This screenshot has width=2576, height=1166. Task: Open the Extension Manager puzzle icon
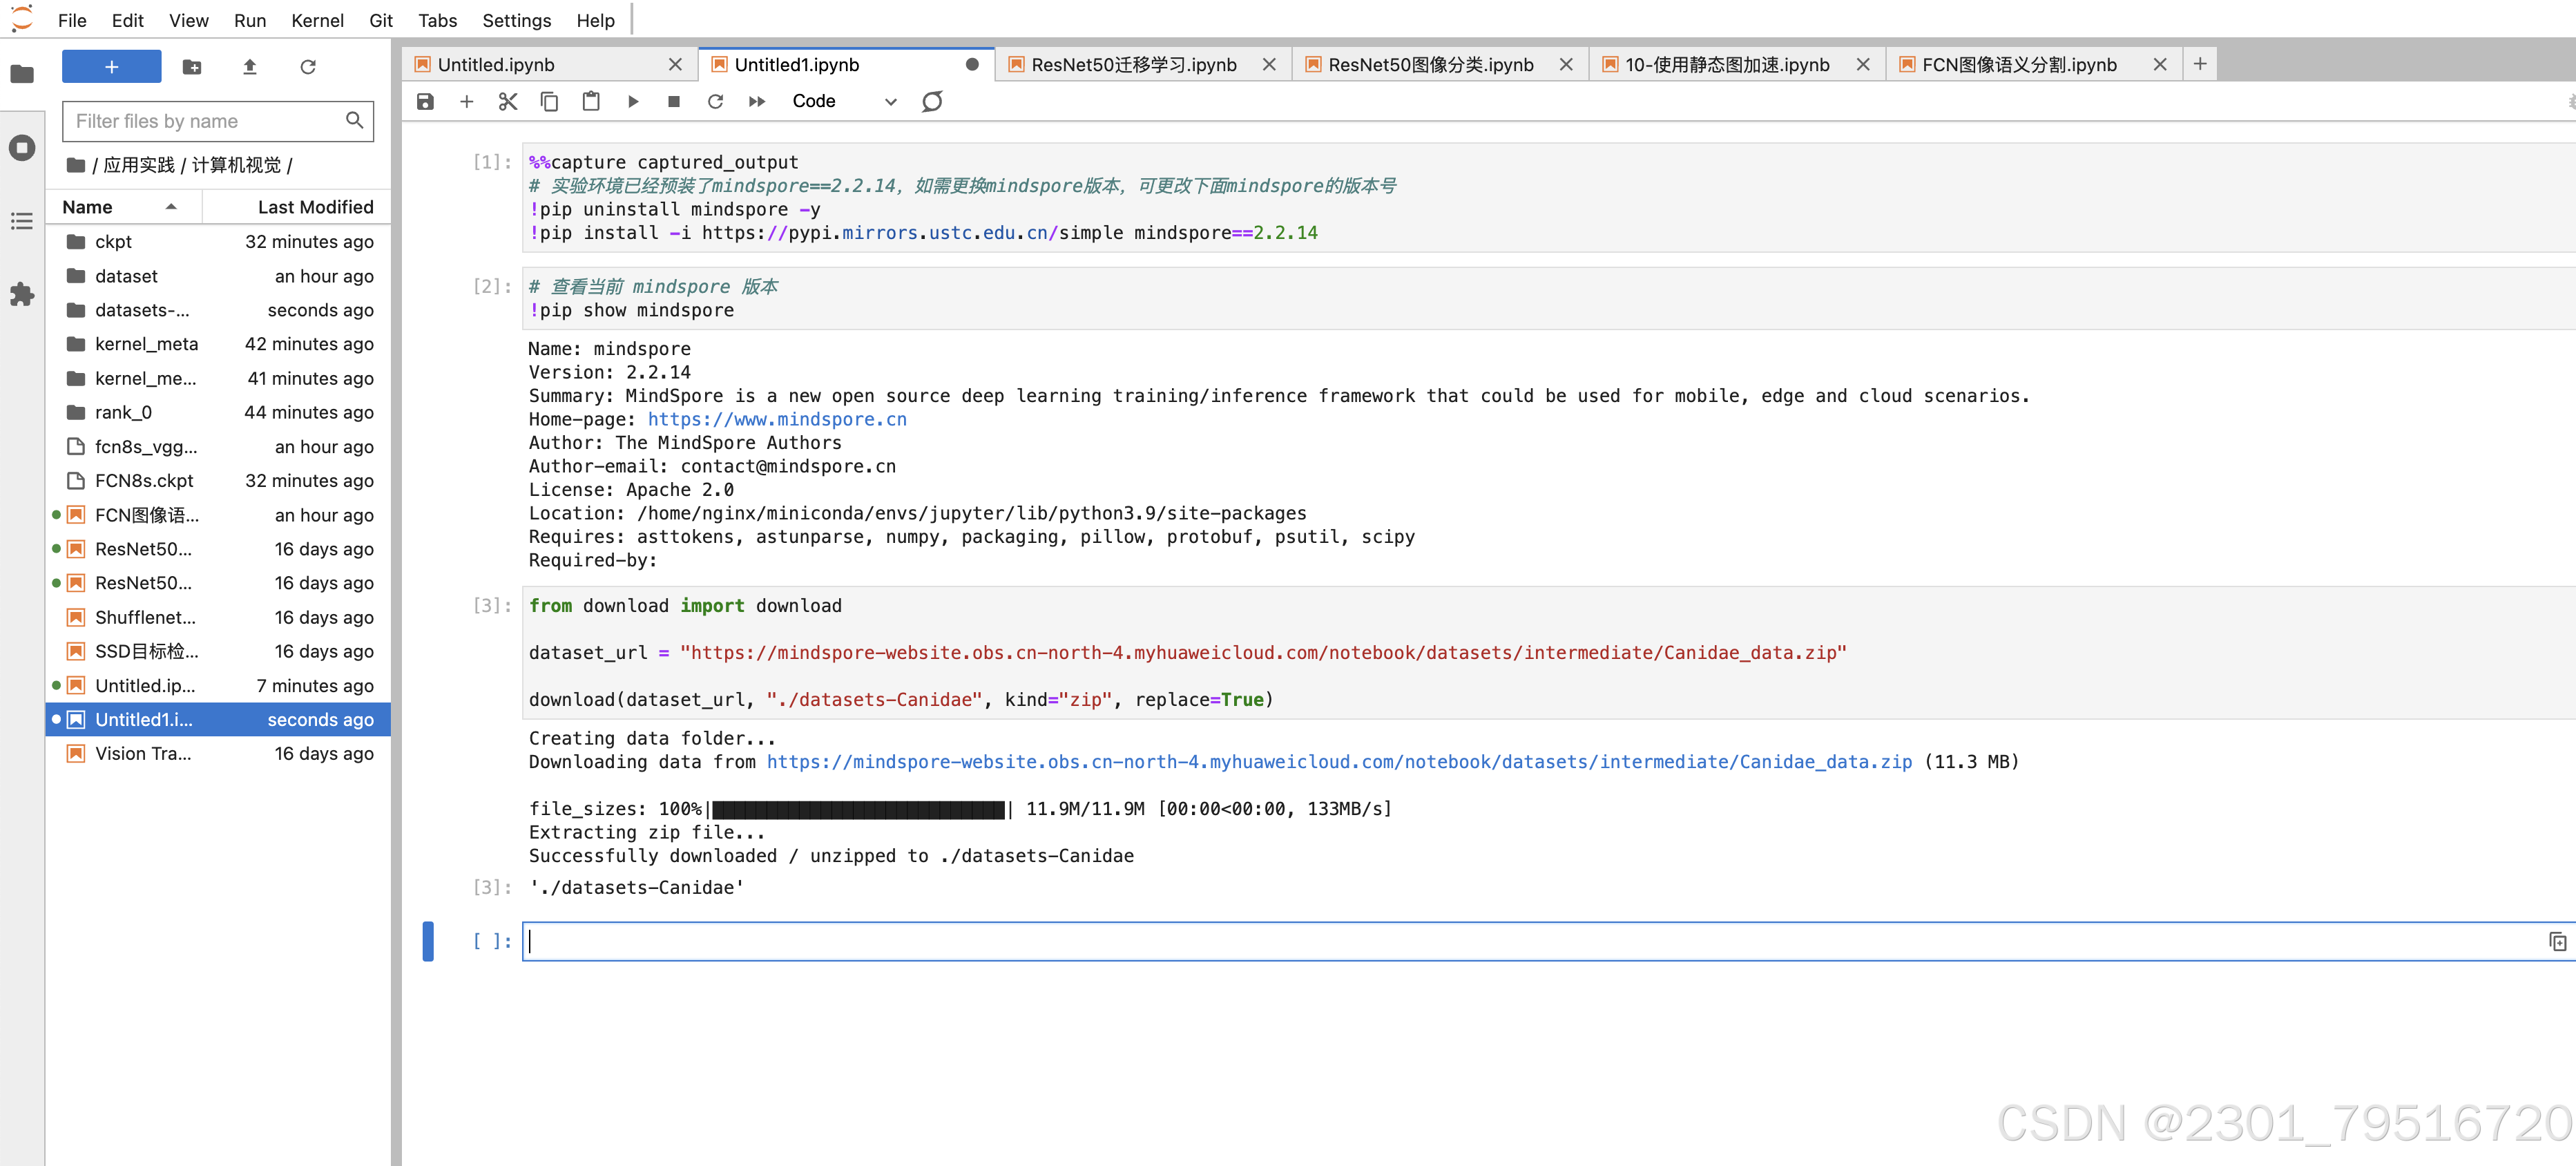[22, 294]
